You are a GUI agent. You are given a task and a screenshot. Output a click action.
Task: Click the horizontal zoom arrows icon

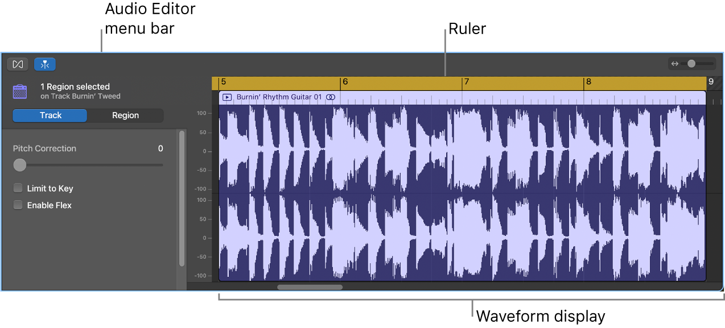coord(676,64)
